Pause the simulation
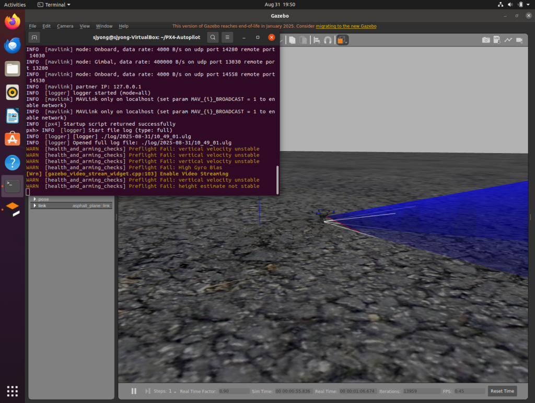 click(x=134, y=391)
